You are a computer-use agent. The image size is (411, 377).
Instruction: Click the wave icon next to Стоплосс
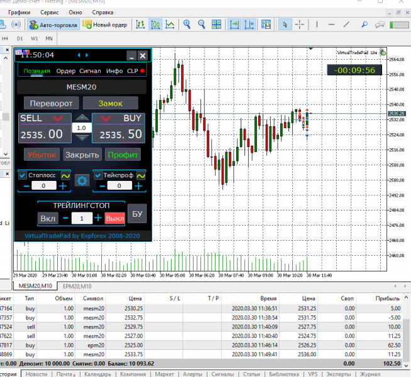click(65, 175)
